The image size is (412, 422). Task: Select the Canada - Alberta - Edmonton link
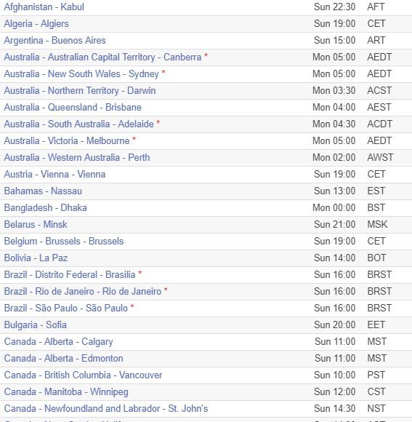64,358
